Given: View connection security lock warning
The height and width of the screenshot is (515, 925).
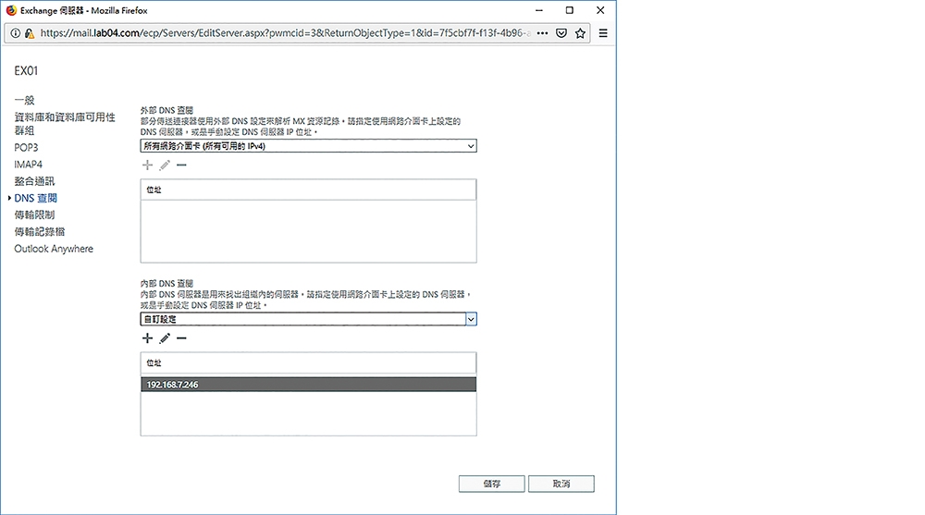Looking at the screenshot, I should click(29, 33).
